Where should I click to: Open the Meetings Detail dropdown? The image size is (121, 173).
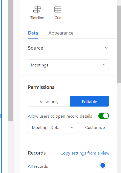click(53, 128)
